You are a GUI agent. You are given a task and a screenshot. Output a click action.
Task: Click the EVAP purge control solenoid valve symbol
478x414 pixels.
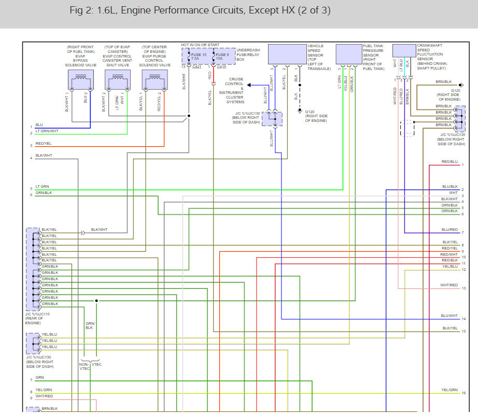(155, 81)
